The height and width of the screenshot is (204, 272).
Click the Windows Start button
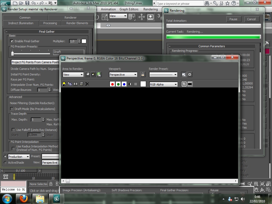click(x=7, y=199)
